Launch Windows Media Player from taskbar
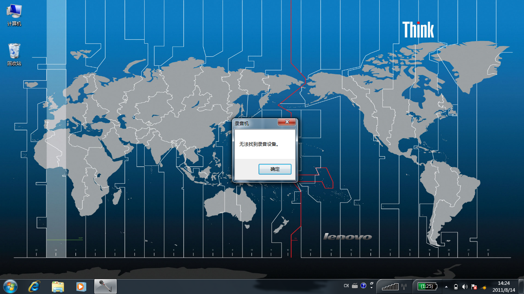The height and width of the screenshot is (294, 524). [81, 286]
